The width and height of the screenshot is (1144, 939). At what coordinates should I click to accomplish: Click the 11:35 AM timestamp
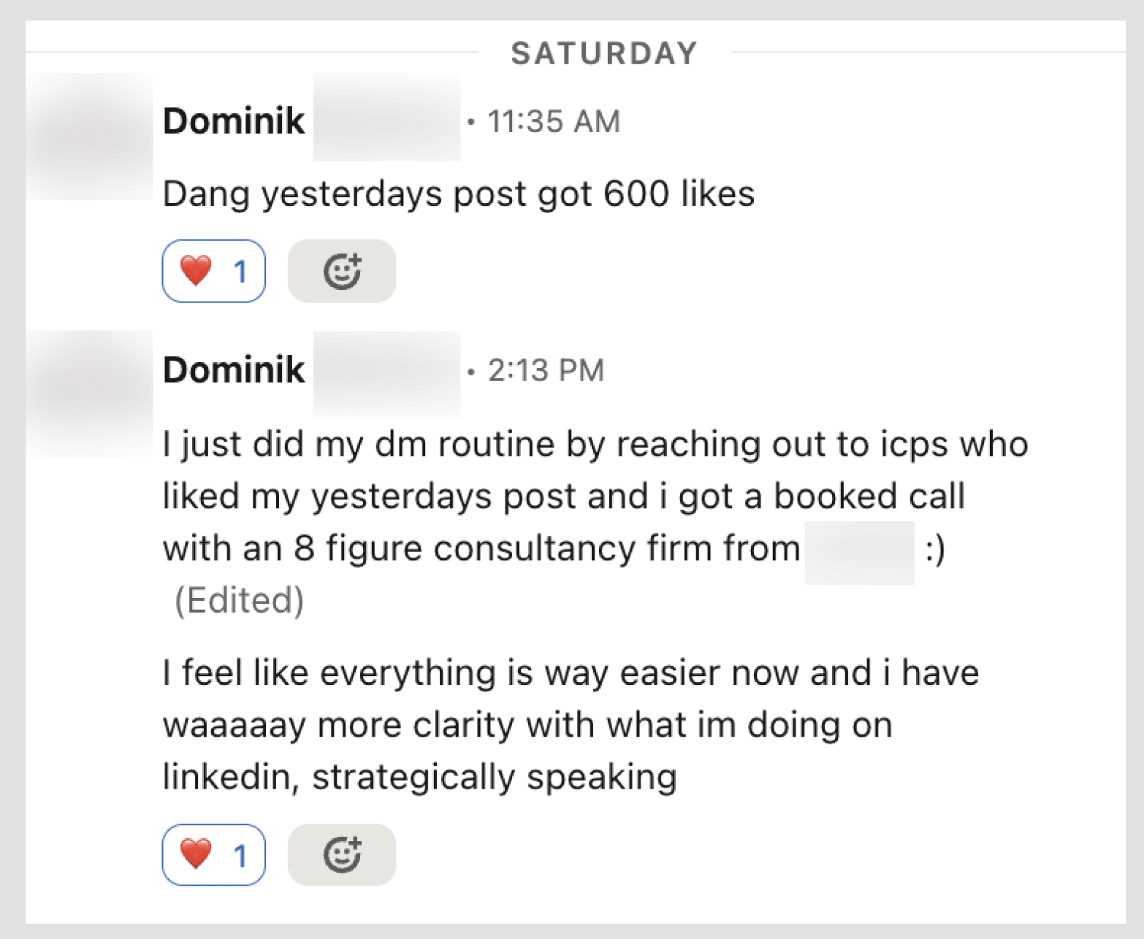[x=553, y=122]
